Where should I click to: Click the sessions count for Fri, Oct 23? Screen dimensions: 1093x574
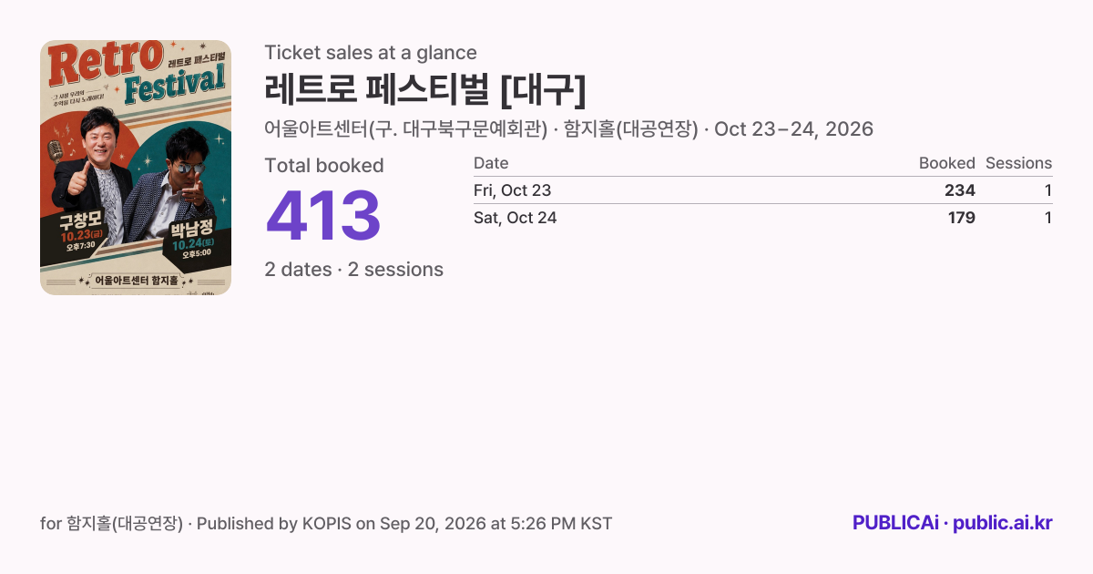point(1047,190)
